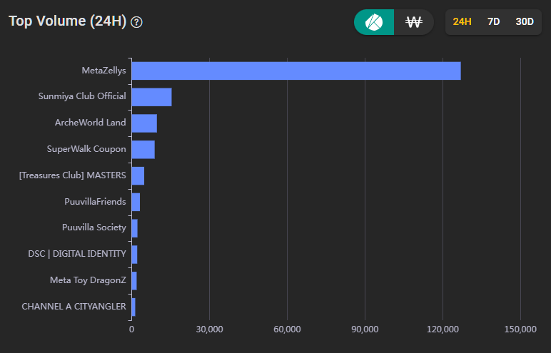Click the MetaZellys collection label
This screenshot has height=353, width=551.
(x=103, y=71)
